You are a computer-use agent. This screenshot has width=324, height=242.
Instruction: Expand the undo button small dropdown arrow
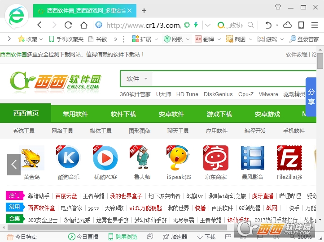point(277,25)
